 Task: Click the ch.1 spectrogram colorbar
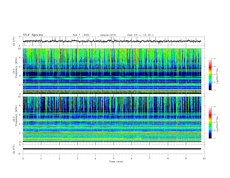click(x=210, y=74)
